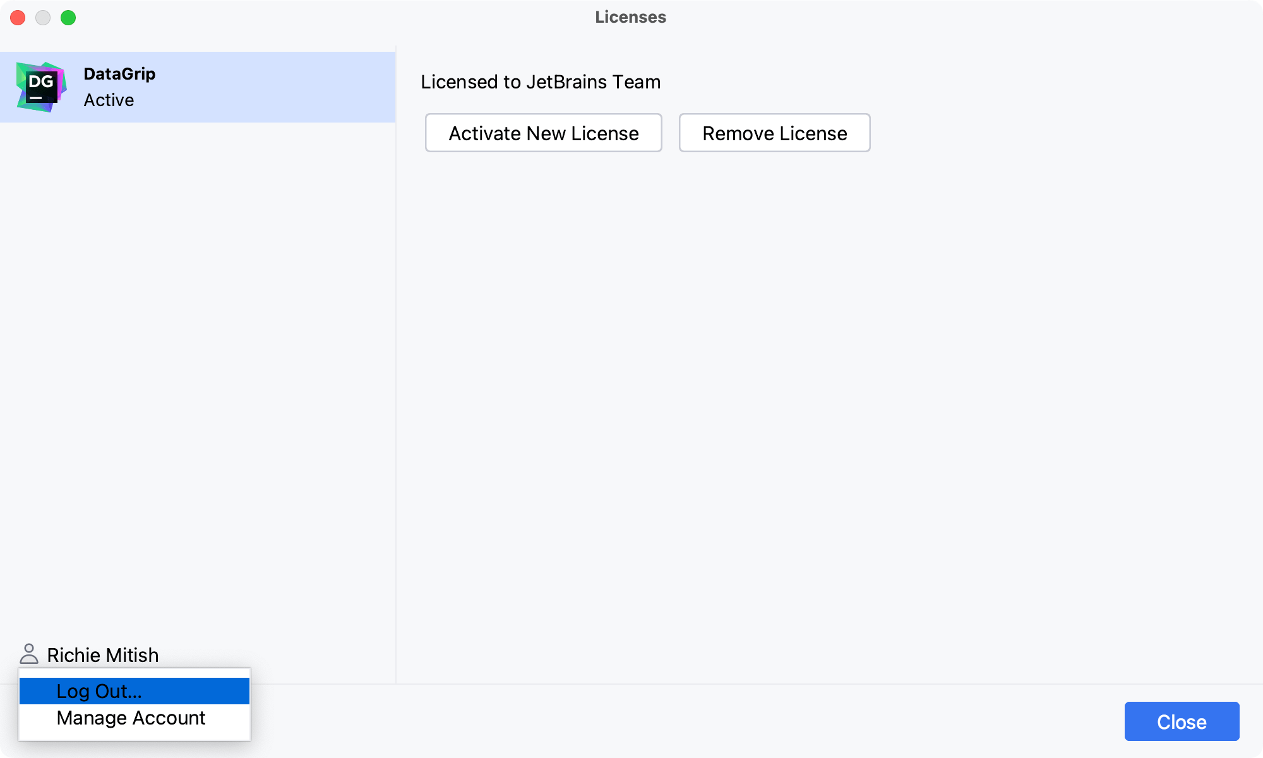Screen dimensions: 1263x758
Task: Open Richie Mitish account dropdown
Action: (102, 655)
